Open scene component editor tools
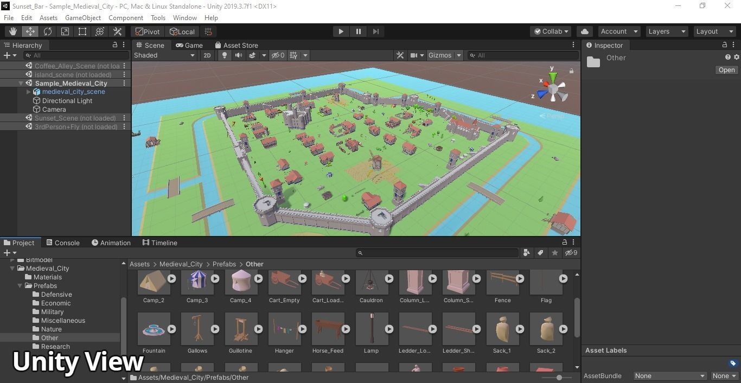The image size is (741, 383). [x=400, y=55]
